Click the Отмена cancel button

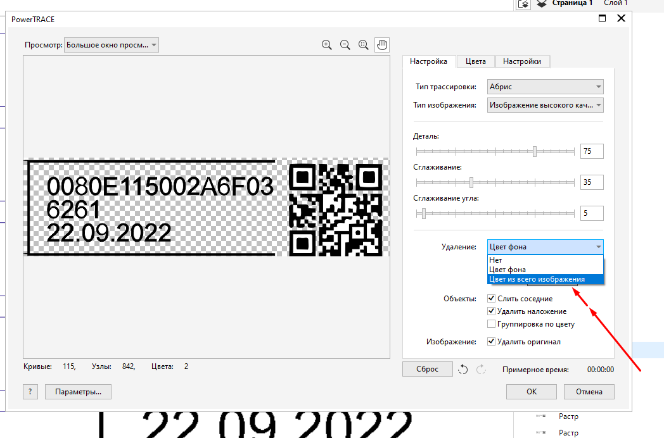coord(589,392)
